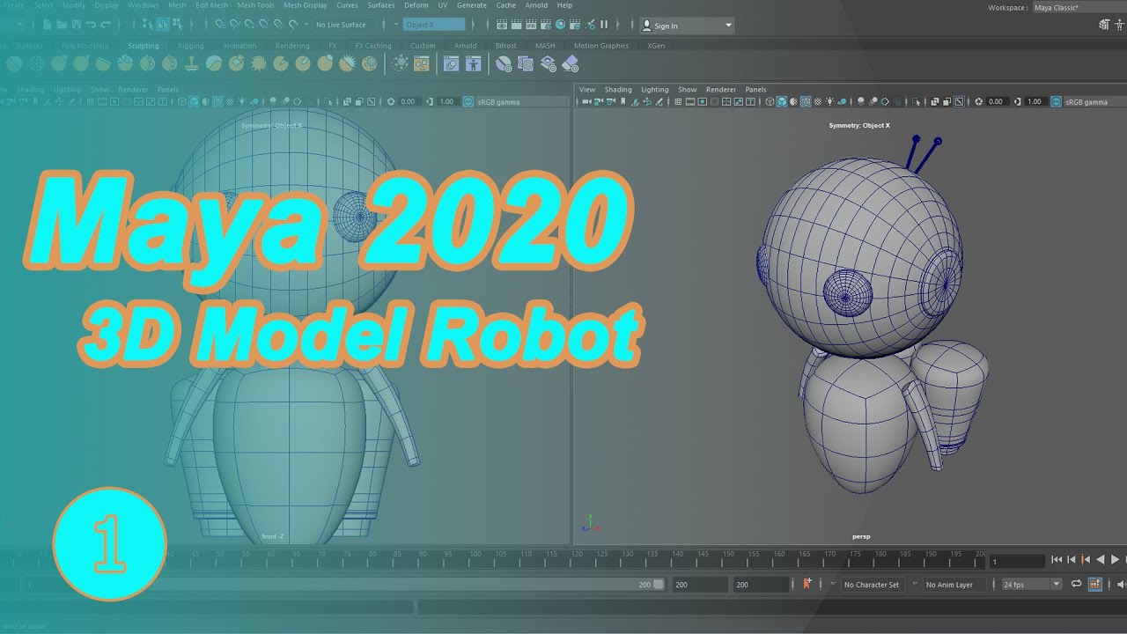Image resolution: width=1127 pixels, height=634 pixels.
Task: Click the 1.00 gamma field in persp panel
Action: point(1035,101)
